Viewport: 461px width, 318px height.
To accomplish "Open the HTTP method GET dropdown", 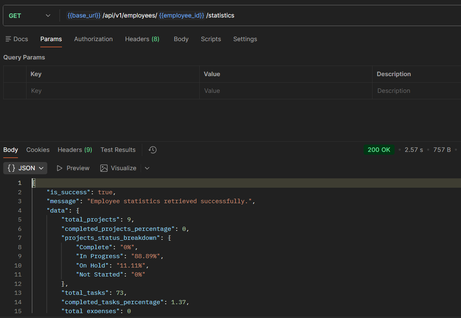I will click(x=30, y=15).
